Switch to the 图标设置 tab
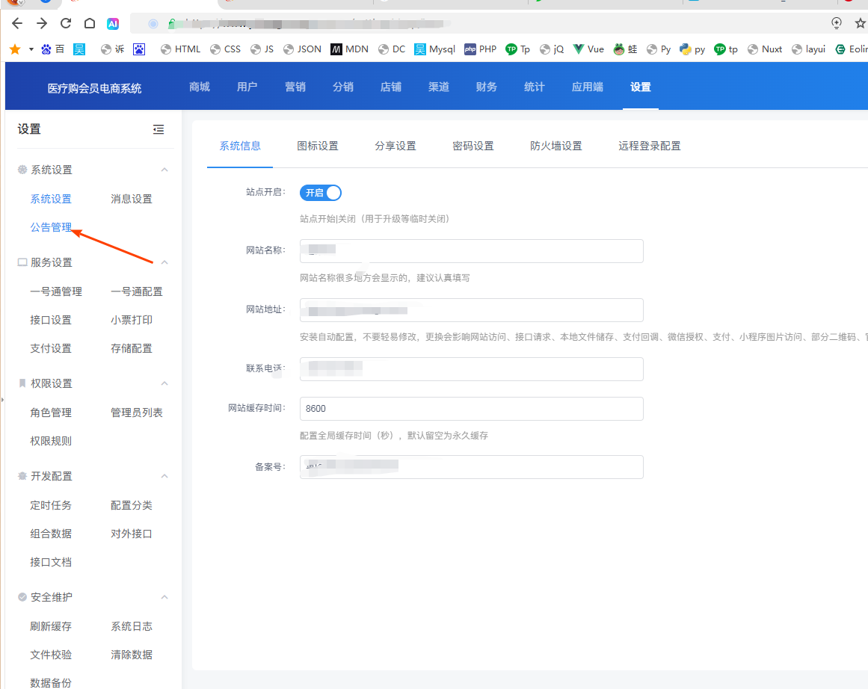Screen dimensions: 868x689 coord(318,146)
